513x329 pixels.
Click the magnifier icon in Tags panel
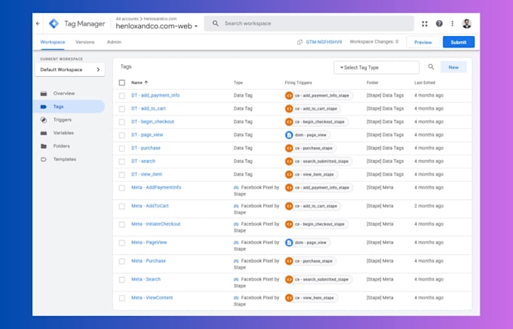(431, 67)
